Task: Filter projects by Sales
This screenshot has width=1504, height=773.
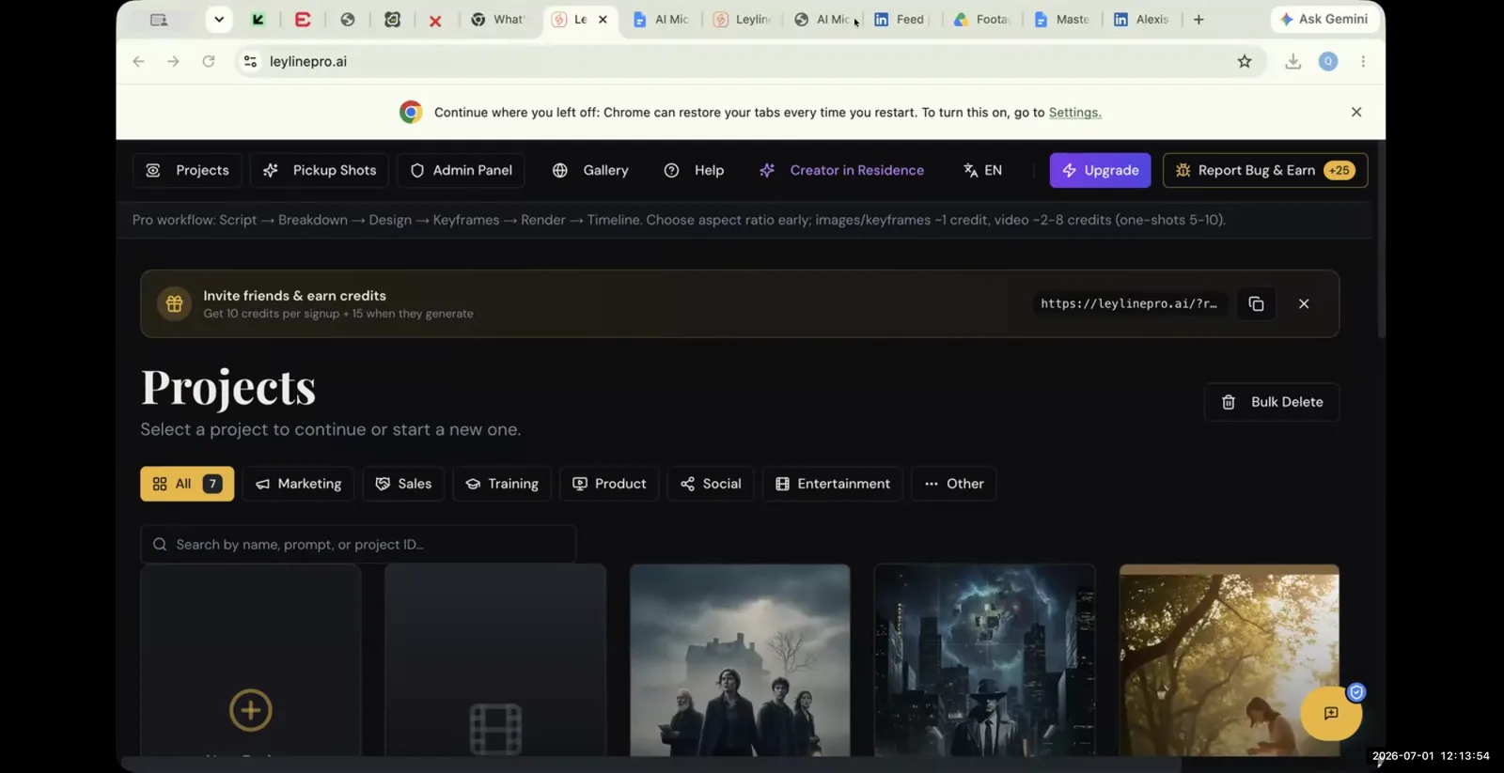Action: coord(403,484)
